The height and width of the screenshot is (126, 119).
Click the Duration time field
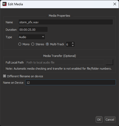click(x=33, y=29)
